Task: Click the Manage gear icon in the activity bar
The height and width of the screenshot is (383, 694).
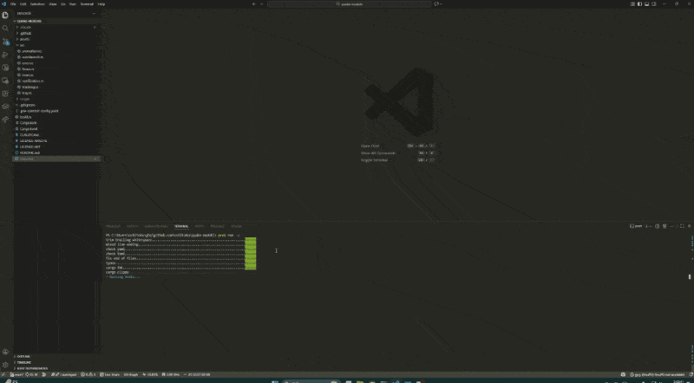Action: (5, 364)
